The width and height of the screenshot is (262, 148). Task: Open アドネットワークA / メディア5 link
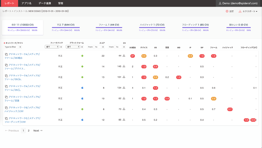(22, 99)
